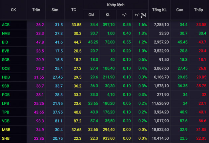Select PGB total volume 271,90

163,95
